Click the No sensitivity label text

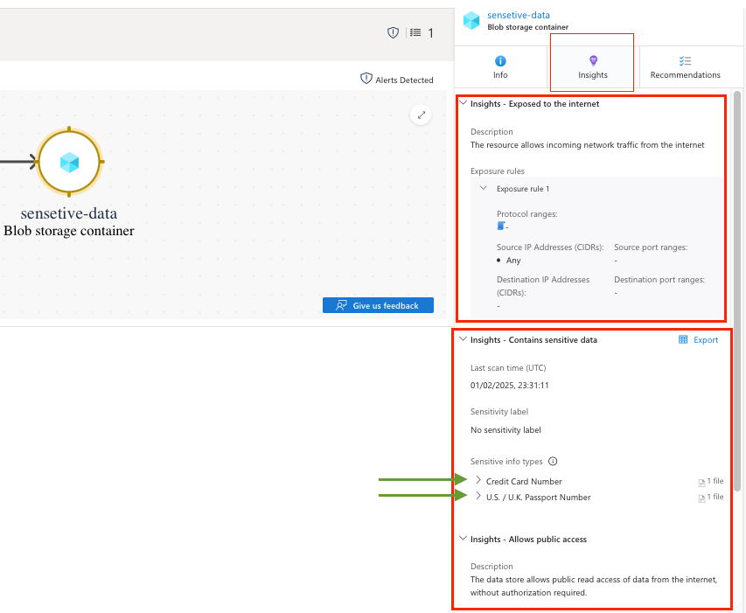(x=505, y=430)
